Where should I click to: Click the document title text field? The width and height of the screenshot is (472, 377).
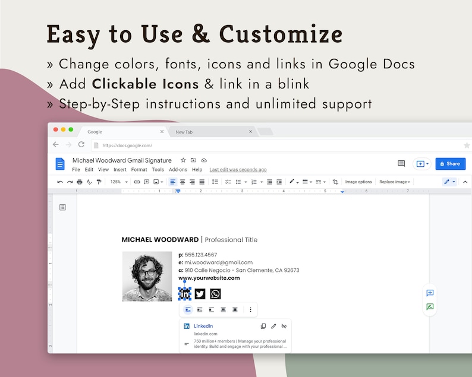coord(122,160)
